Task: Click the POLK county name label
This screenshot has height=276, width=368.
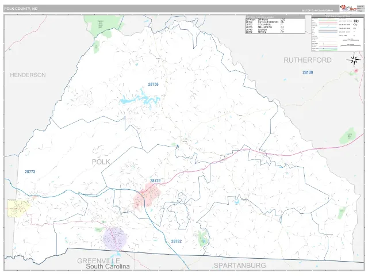Action: point(101,162)
